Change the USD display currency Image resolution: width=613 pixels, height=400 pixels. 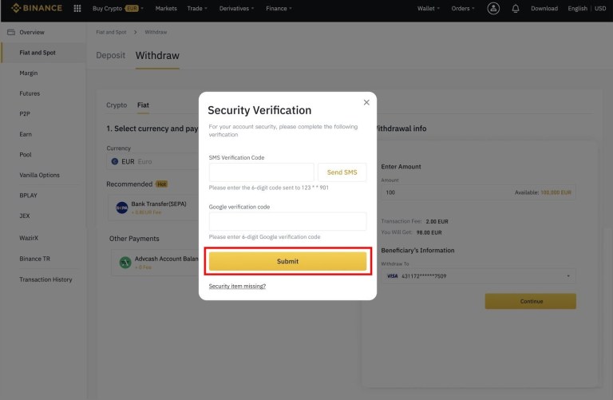tap(600, 8)
